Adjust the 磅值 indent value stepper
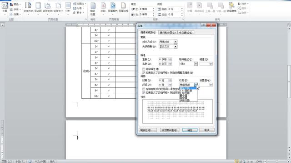The width and height of the screenshot is (291, 163). coord(211,64)
